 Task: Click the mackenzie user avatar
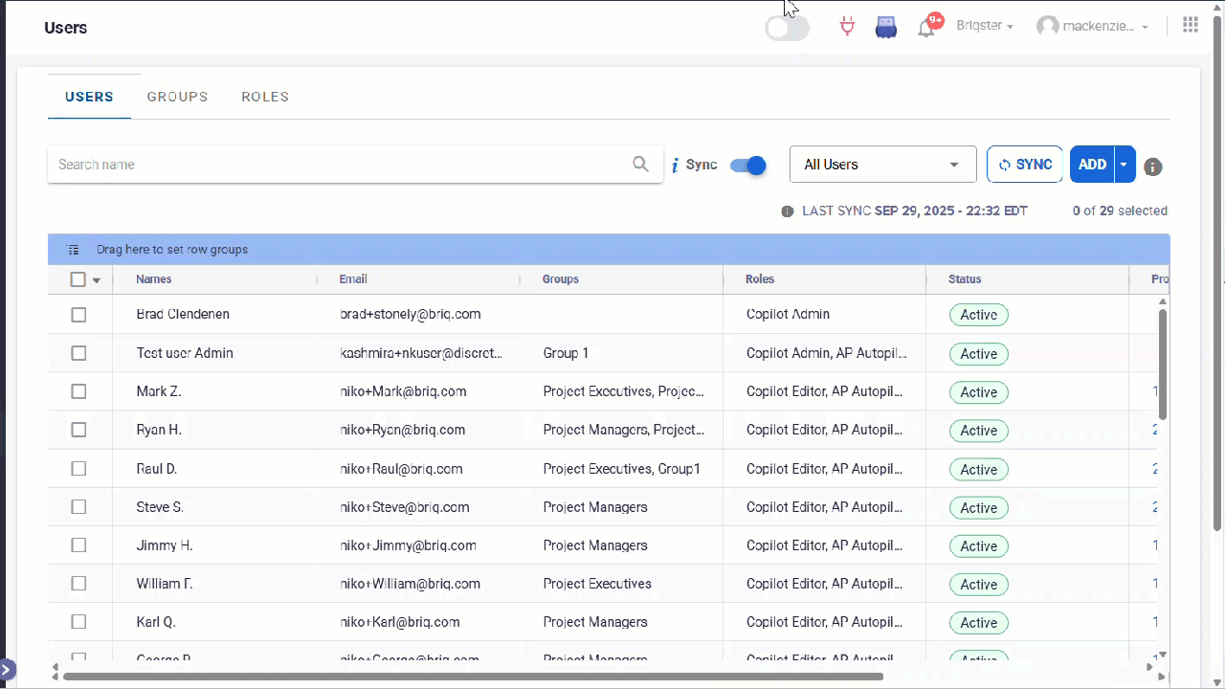(1048, 27)
